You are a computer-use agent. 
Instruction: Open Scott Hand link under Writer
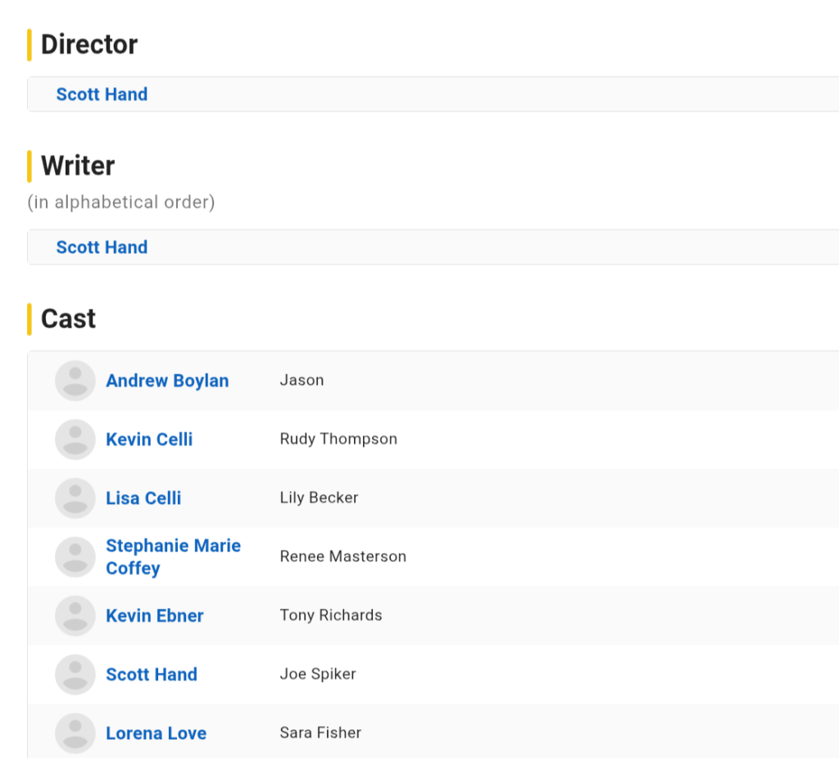click(x=102, y=247)
